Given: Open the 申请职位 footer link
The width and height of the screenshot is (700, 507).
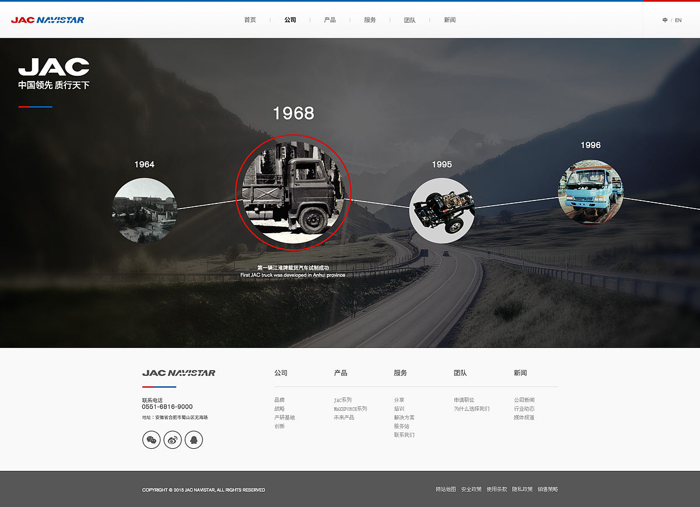Looking at the screenshot, I should tap(464, 400).
